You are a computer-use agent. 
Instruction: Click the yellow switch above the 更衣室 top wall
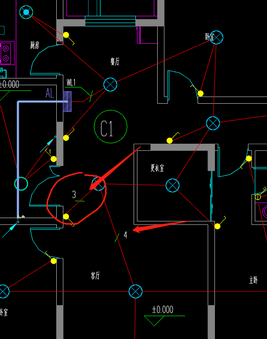point(169,141)
